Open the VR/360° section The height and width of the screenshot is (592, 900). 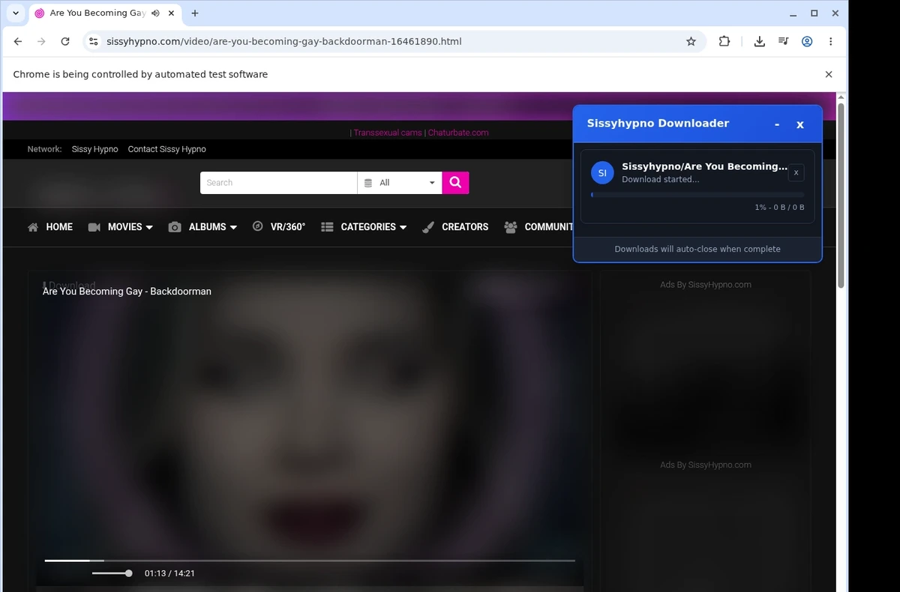(x=279, y=227)
